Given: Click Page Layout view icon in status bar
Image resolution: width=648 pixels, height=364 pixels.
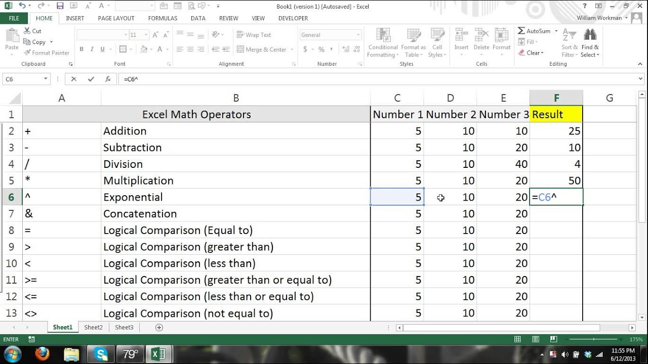Looking at the screenshot, I should [x=535, y=340].
